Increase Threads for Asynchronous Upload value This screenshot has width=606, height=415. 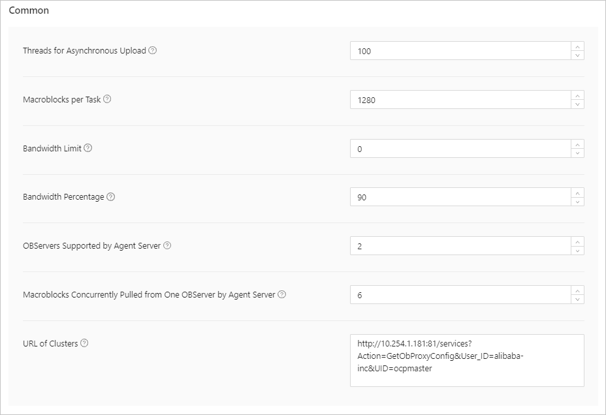pos(577,46)
